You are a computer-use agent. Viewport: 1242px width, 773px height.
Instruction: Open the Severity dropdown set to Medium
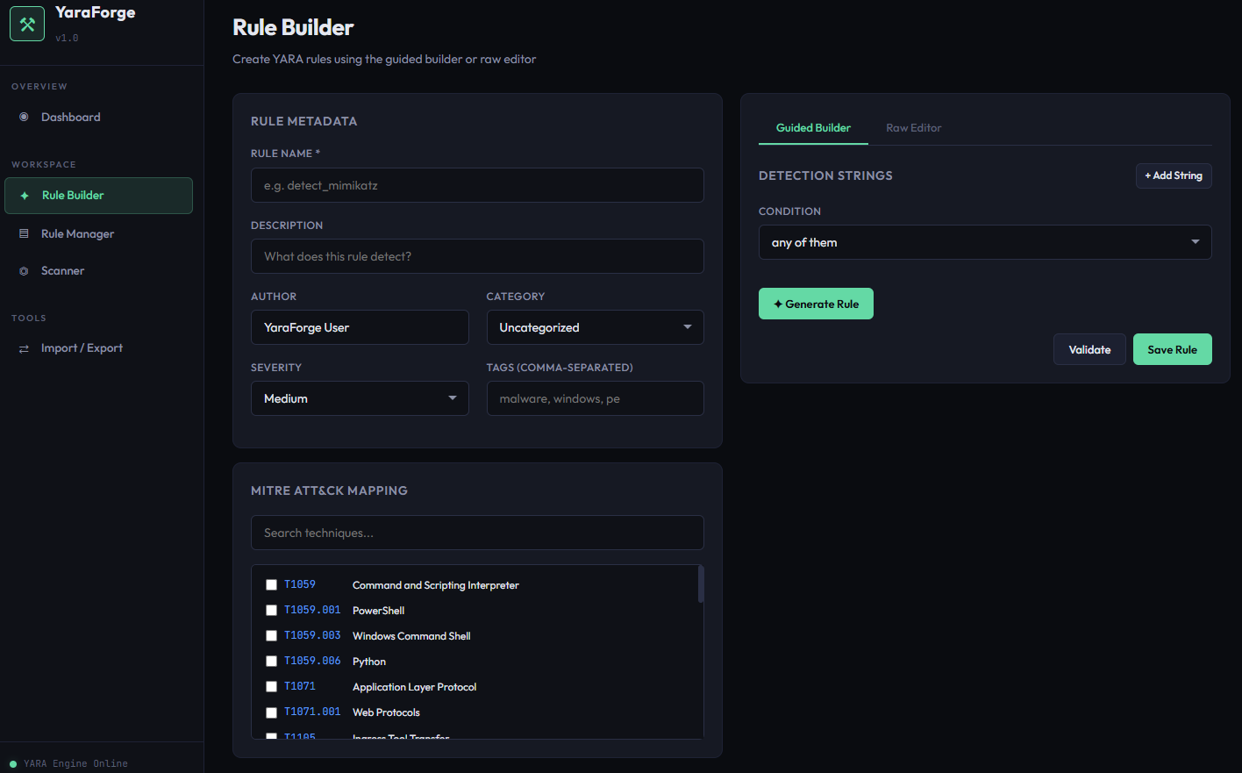pos(360,398)
